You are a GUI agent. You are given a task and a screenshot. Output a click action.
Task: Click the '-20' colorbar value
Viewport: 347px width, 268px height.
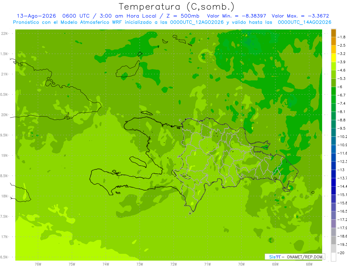342,253
